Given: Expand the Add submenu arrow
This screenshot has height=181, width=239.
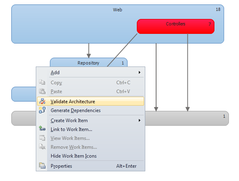Looking at the screenshot, I should [140, 73].
